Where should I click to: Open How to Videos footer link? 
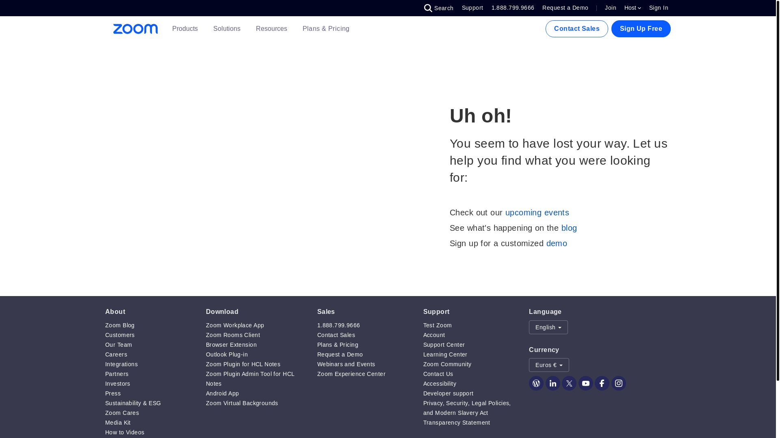125,432
